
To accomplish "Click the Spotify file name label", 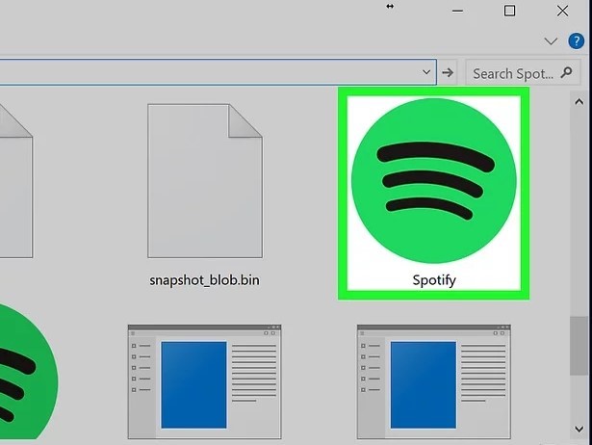I will click(434, 280).
